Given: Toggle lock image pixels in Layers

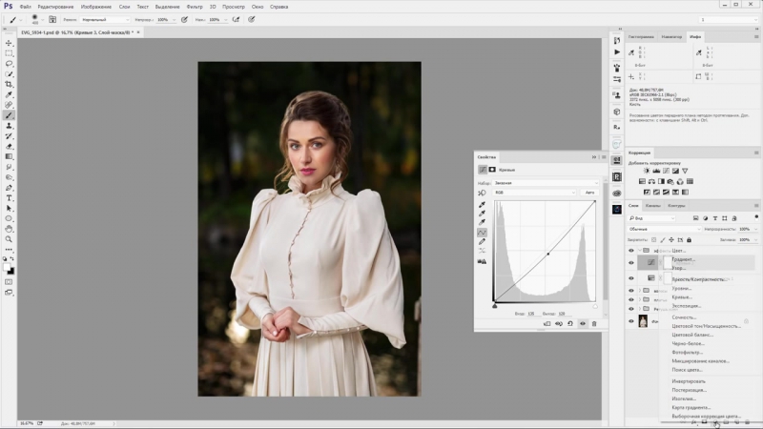Looking at the screenshot, I should [663, 240].
